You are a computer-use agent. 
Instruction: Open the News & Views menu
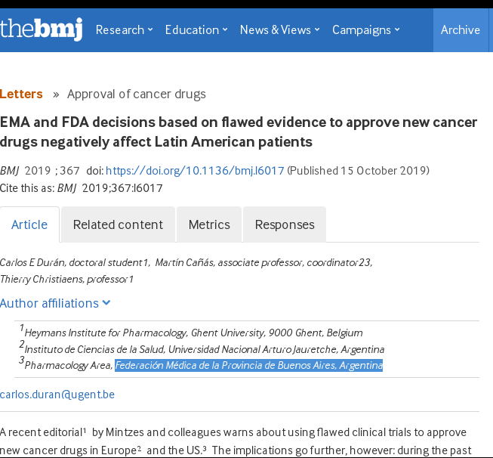click(x=279, y=30)
